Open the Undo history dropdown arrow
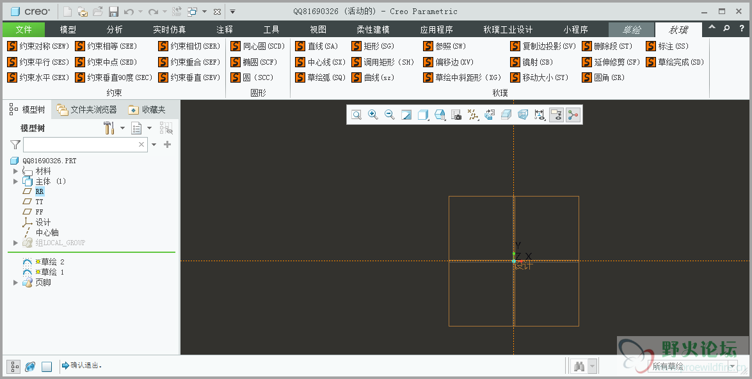This screenshot has width=752, height=379. point(141,12)
